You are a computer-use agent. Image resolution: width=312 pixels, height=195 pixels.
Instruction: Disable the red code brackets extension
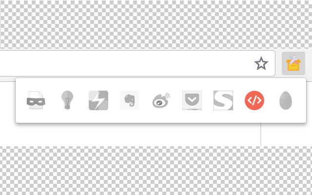tap(254, 100)
